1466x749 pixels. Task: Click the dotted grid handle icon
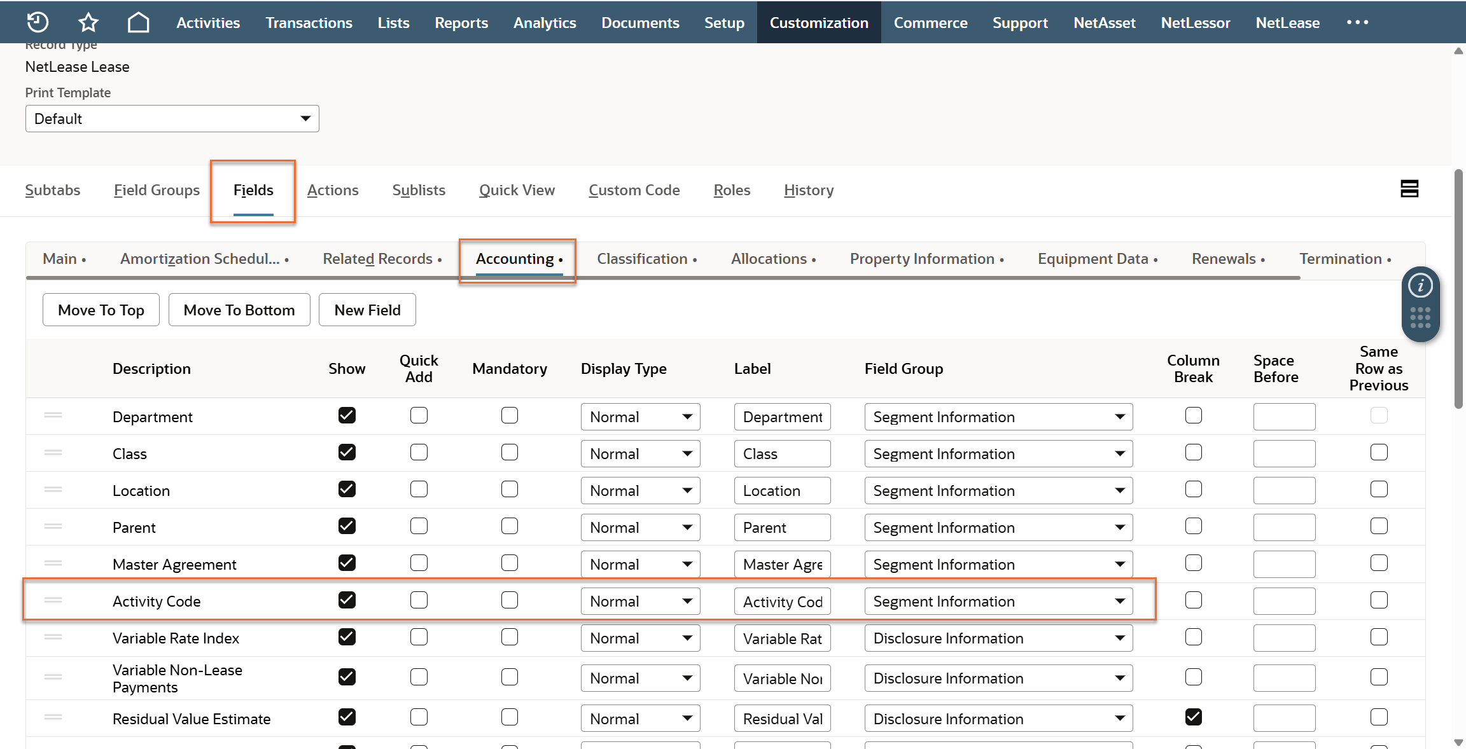1420,317
